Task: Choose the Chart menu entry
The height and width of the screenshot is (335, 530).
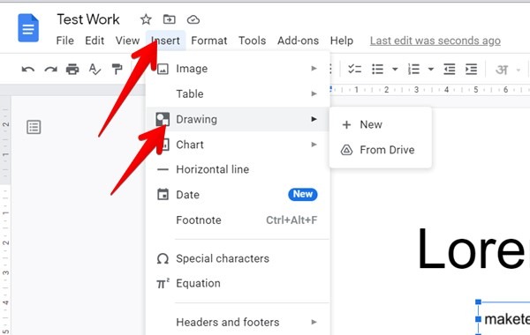Action: [x=238, y=145]
